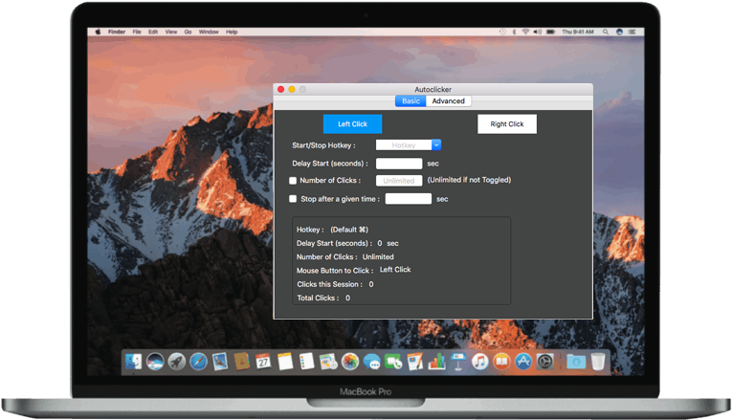
Task: Open the Go menu
Action: (188, 32)
